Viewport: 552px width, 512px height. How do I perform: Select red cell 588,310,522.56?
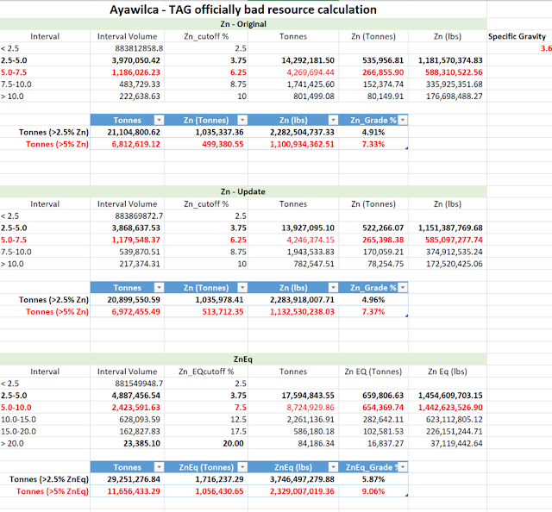(448, 72)
